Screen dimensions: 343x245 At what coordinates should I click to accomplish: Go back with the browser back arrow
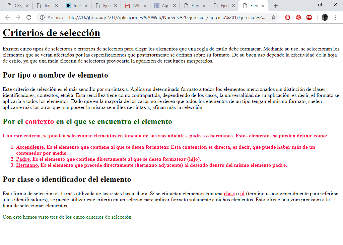(7, 17)
